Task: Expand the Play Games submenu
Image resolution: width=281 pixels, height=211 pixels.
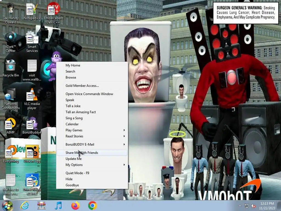Action: click(x=92, y=130)
